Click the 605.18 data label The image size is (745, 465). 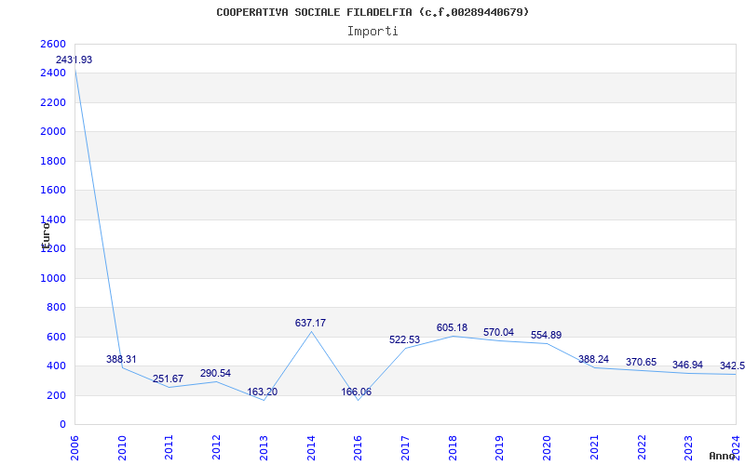[452, 328]
